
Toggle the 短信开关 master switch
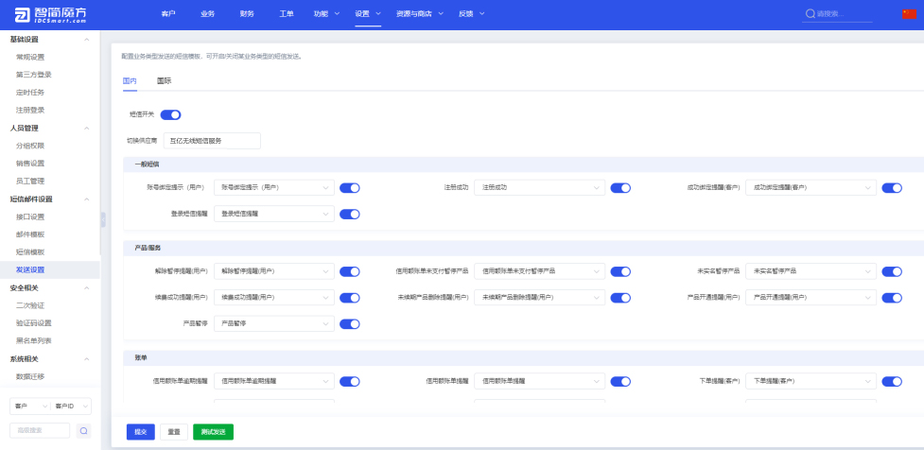pos(170,114)
